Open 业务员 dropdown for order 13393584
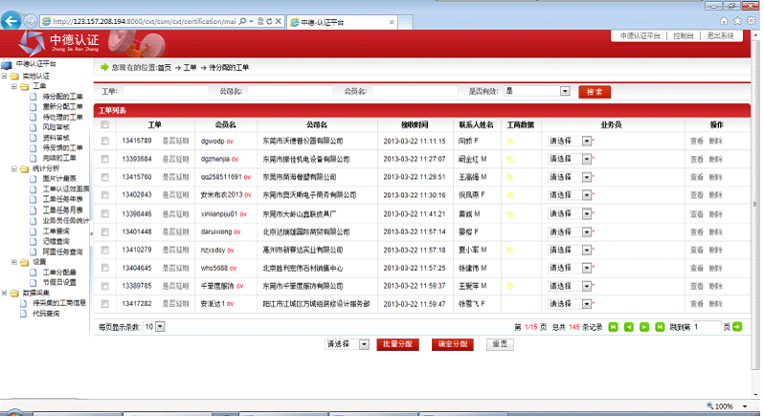The width and height of the screenshot is (764, 417). coord(586,159)
